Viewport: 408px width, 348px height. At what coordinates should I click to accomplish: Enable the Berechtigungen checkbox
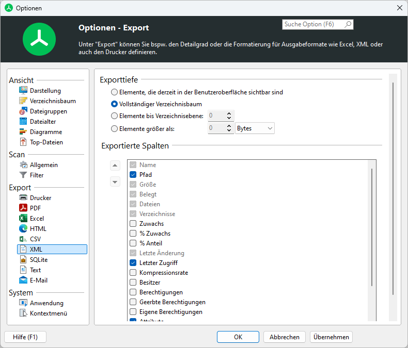(x=133, y=292)
